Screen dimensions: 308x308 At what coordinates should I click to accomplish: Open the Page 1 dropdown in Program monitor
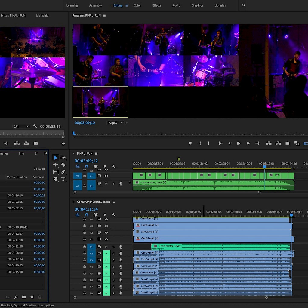pos(116,123)
